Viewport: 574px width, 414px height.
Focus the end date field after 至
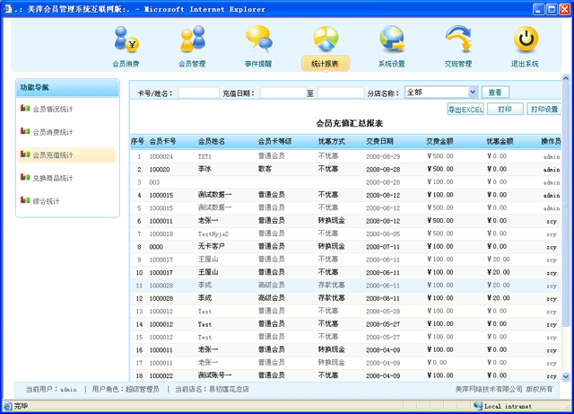(x=341, y=92)
